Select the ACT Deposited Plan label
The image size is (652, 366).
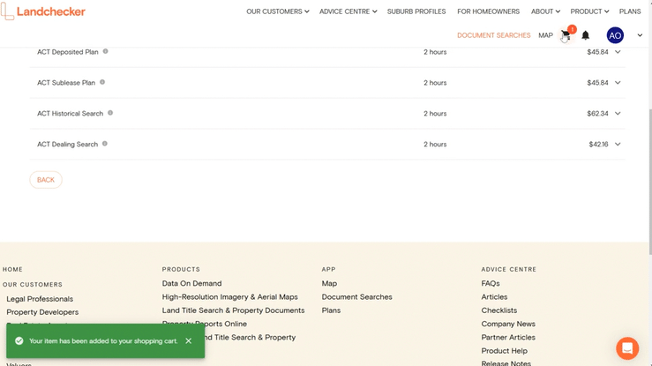tap(68, 52)
